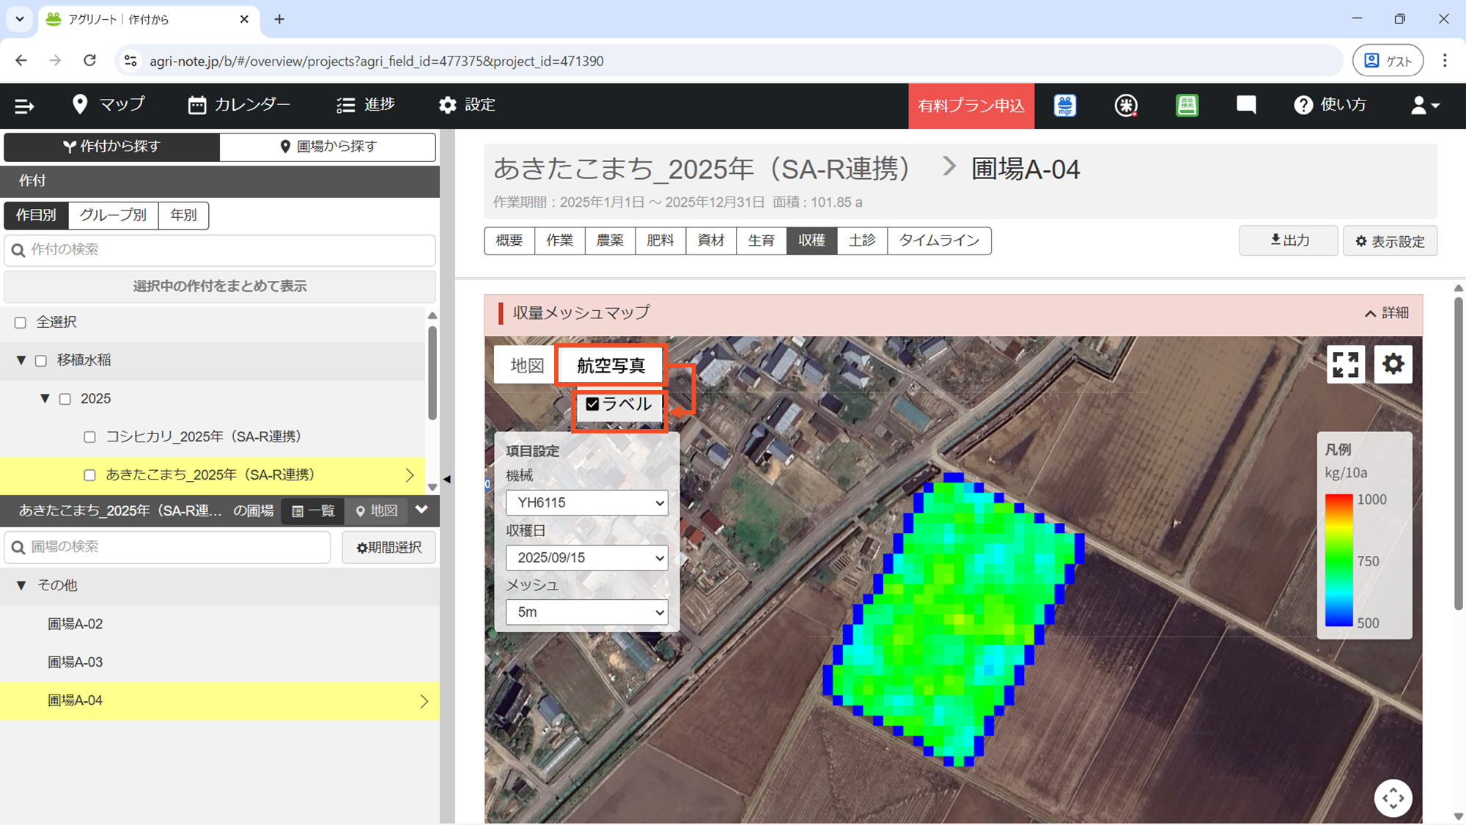Image resolution: width=1466 pixels, height=825 pixels.
Task: Check the 移植水稲 checkbox
Action: point(41,361)
